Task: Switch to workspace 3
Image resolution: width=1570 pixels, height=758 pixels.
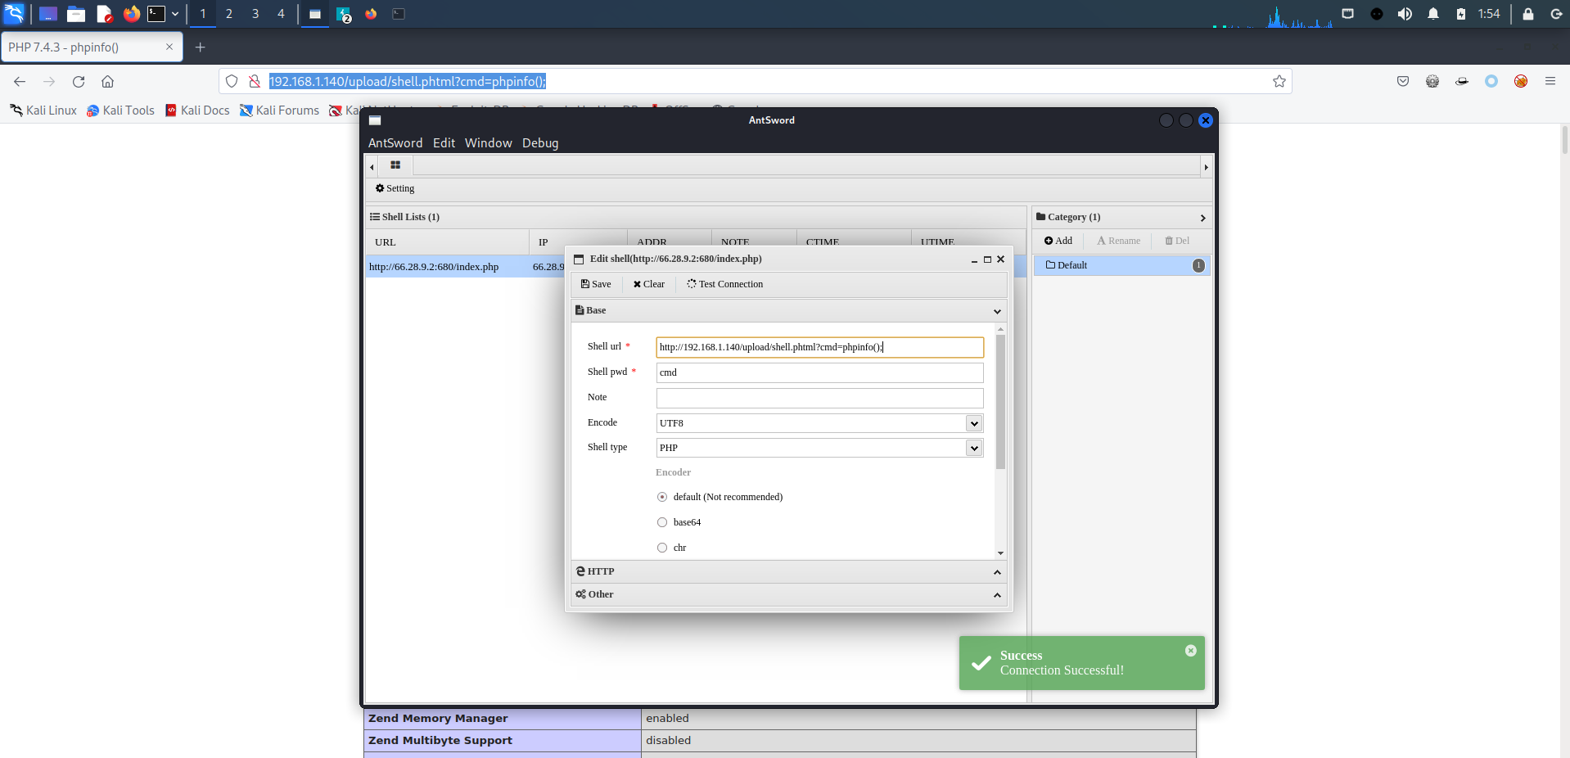Action: point(255,14)
